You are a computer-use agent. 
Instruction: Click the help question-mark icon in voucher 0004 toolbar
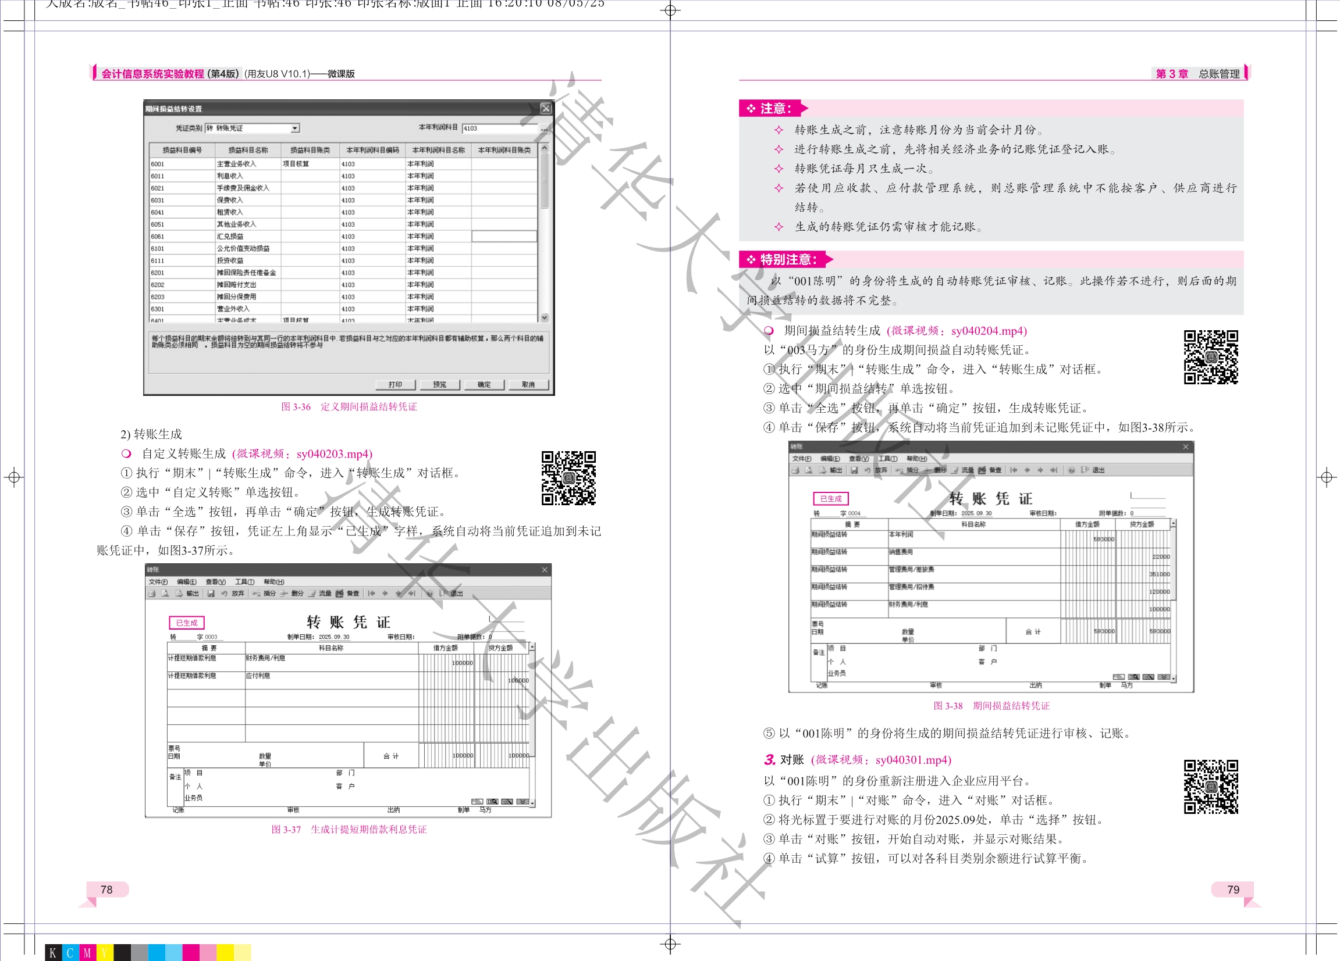(1071, 470)
